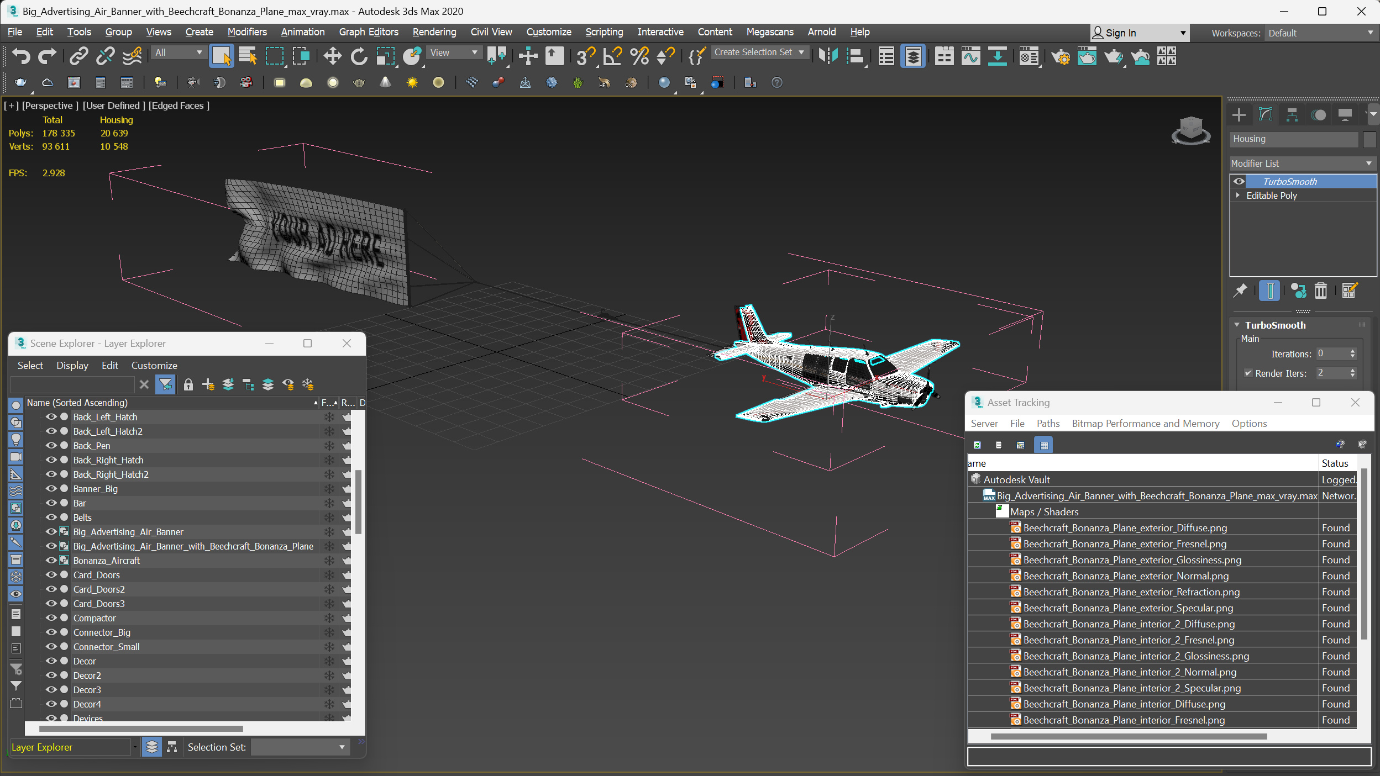Collapse the TurboSmooth rollout
Screen dimensions: 1380x776
[x=1237, y=325]
